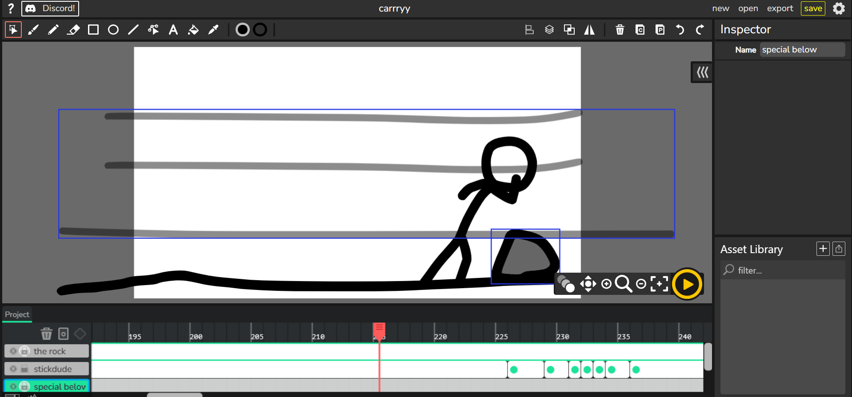
Task: Open the Discord! link
Action: click(x=50, y=8)
